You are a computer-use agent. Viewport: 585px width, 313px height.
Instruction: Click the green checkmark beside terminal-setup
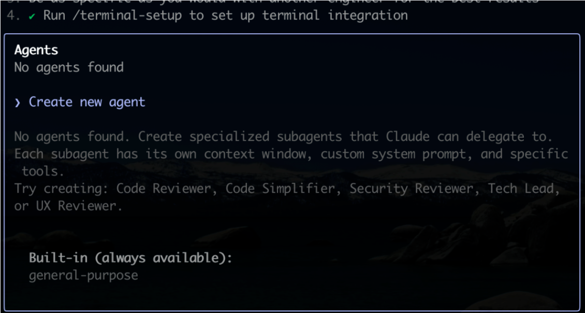tap(32, 16)
